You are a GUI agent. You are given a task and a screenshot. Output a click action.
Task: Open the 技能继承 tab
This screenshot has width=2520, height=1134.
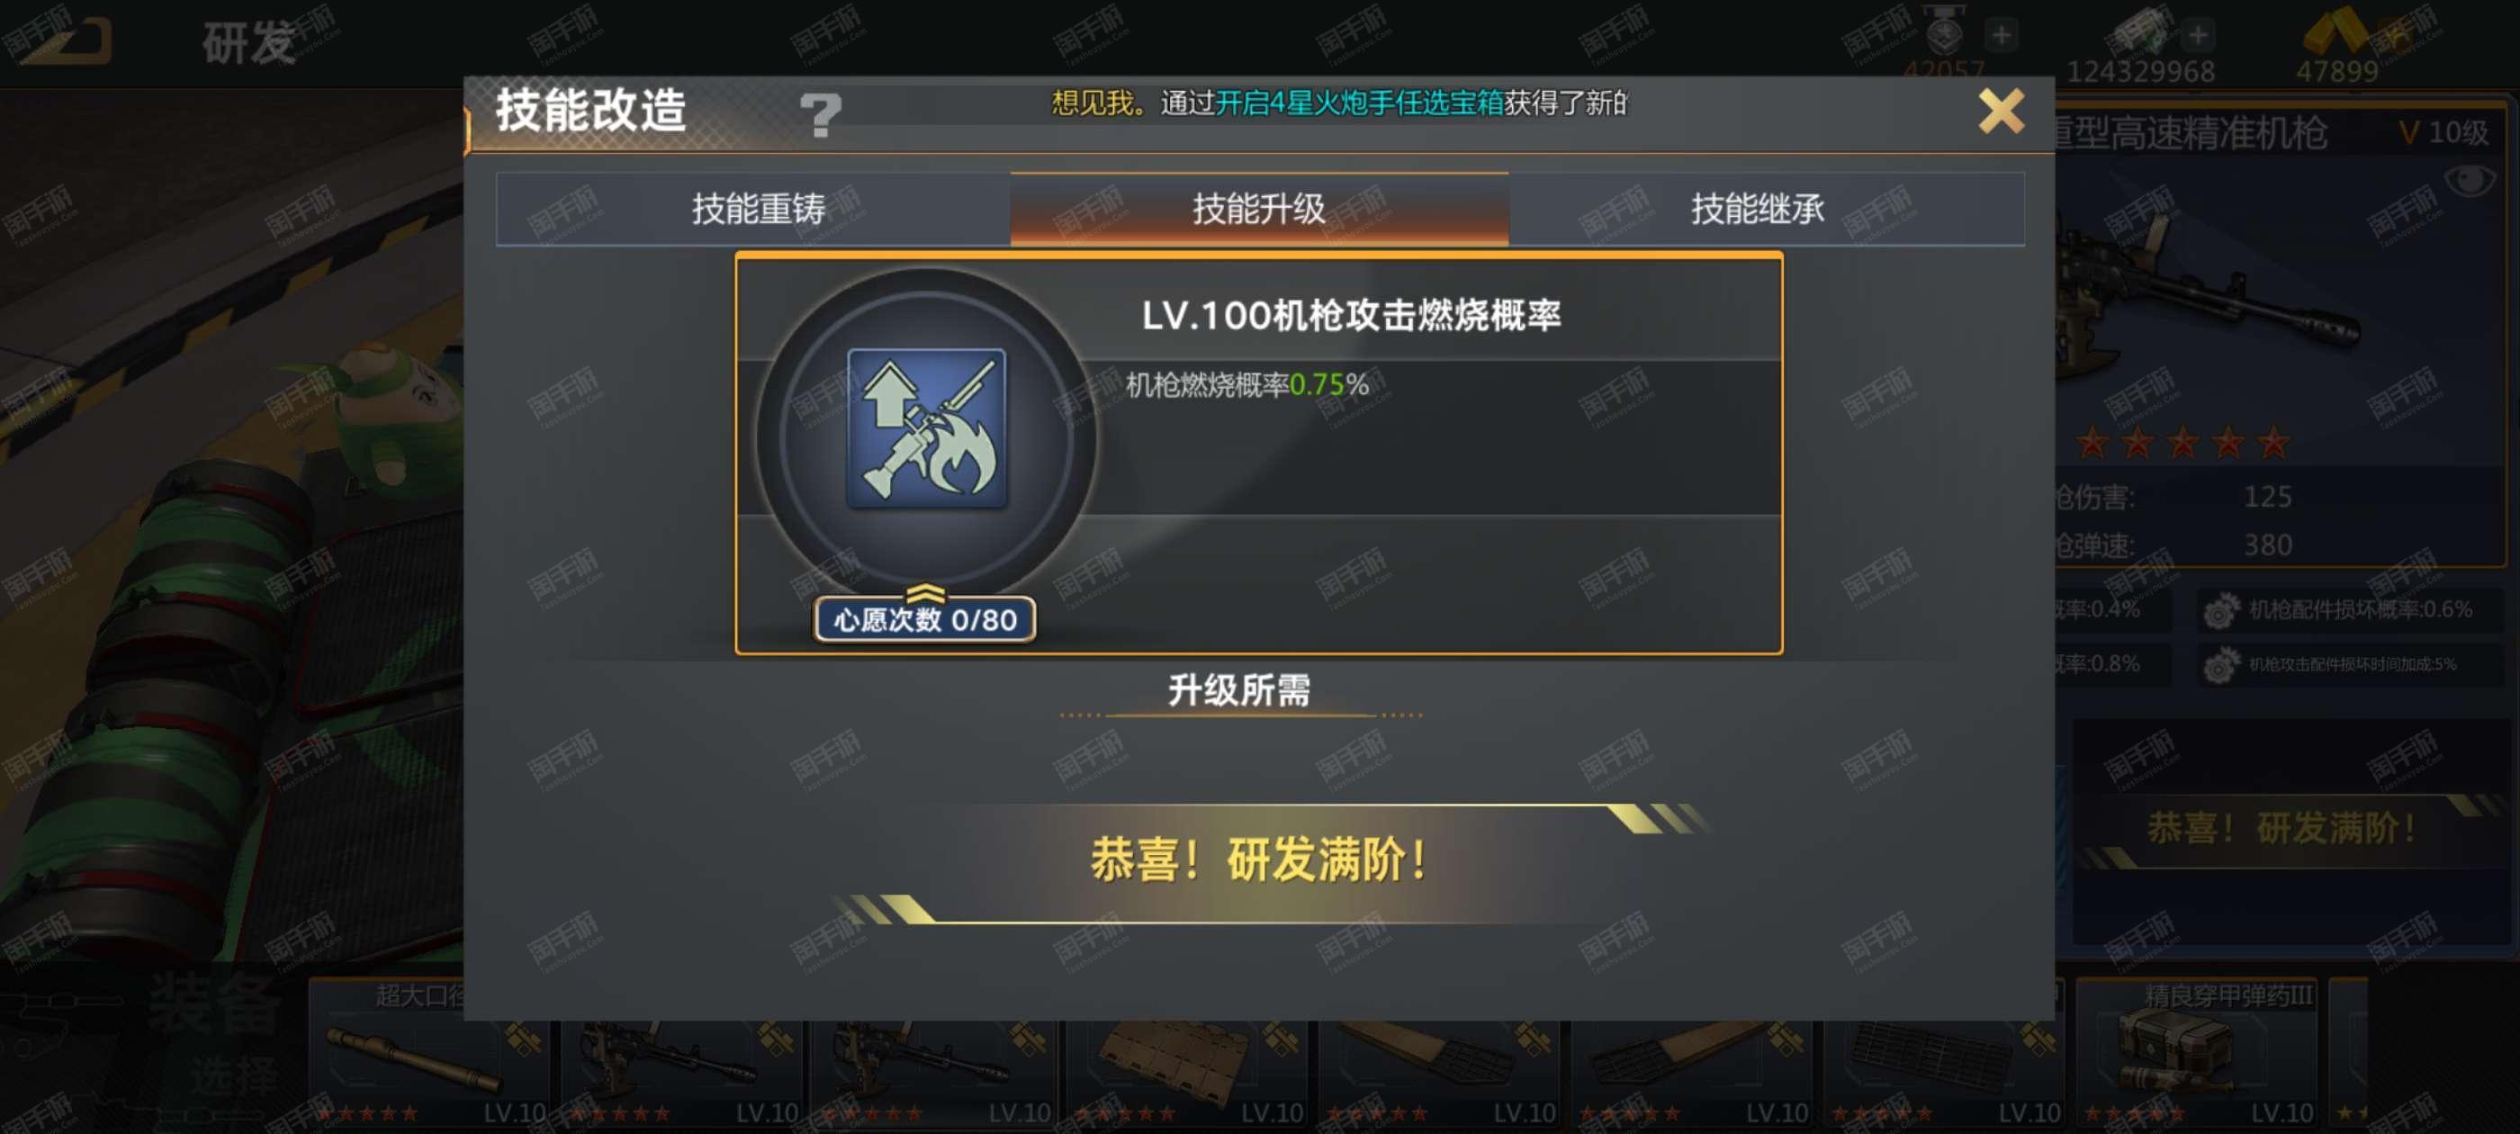tap(1757, 209)
